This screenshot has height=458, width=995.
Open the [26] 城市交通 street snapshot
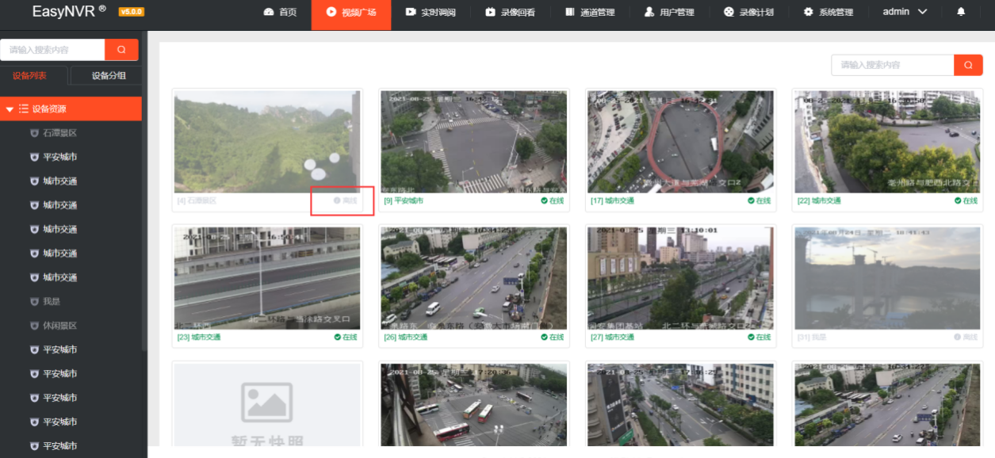[473, 278]
